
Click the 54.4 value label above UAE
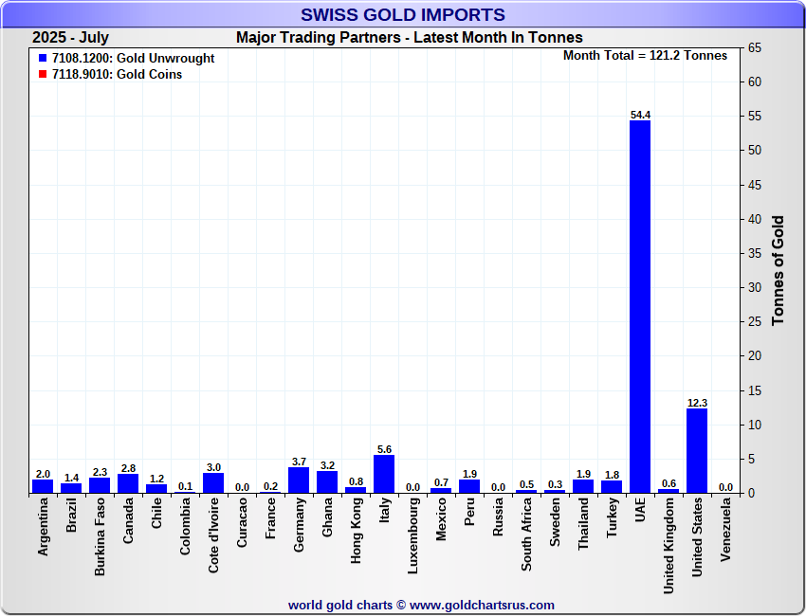click(640, 115)
